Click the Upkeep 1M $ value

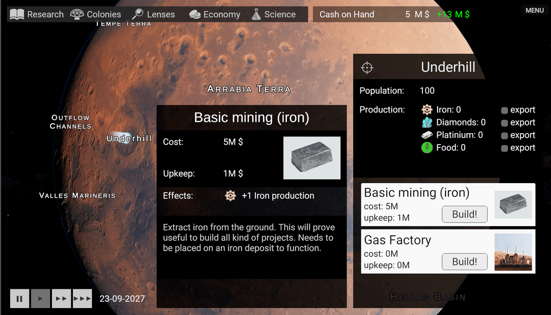[233, 174]
